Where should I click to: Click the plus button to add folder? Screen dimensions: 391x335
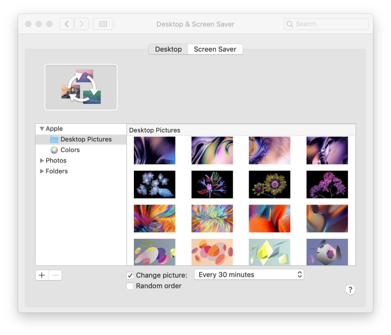[42, 275]
